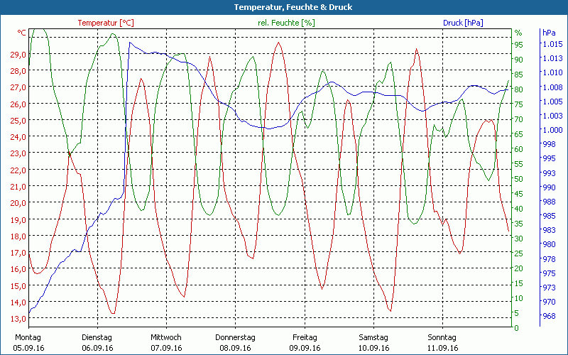Select the 'Dienstag' day label
Screen dimensions: 568x355
97,337
